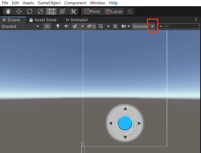Toggle scene audio speaker icon
This screenshot has width=201, height=153.
(x=66, y=26)
